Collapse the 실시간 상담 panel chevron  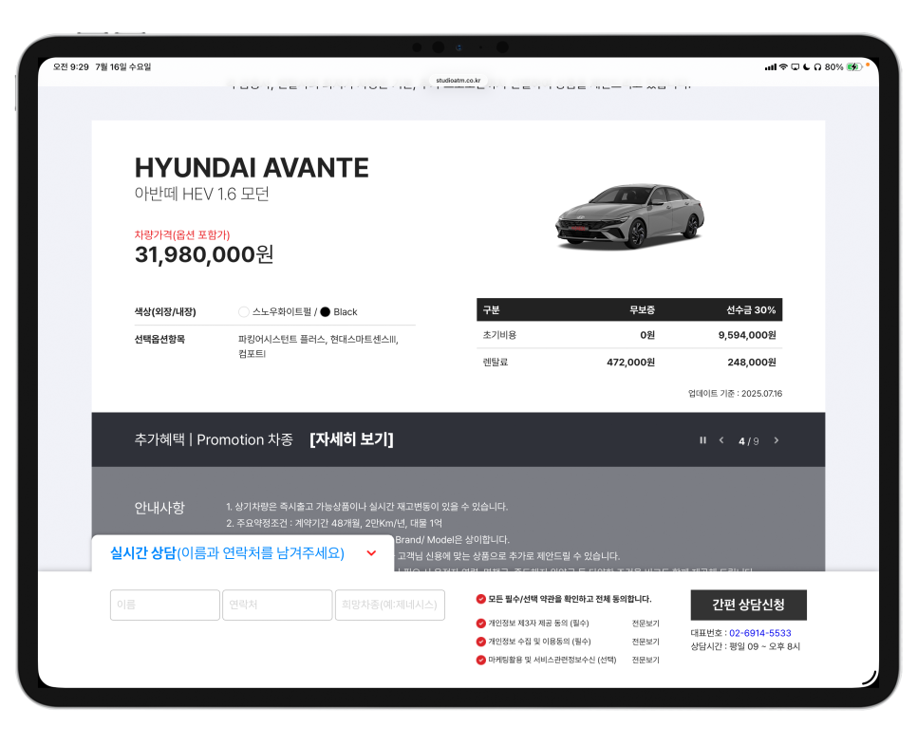371,553
